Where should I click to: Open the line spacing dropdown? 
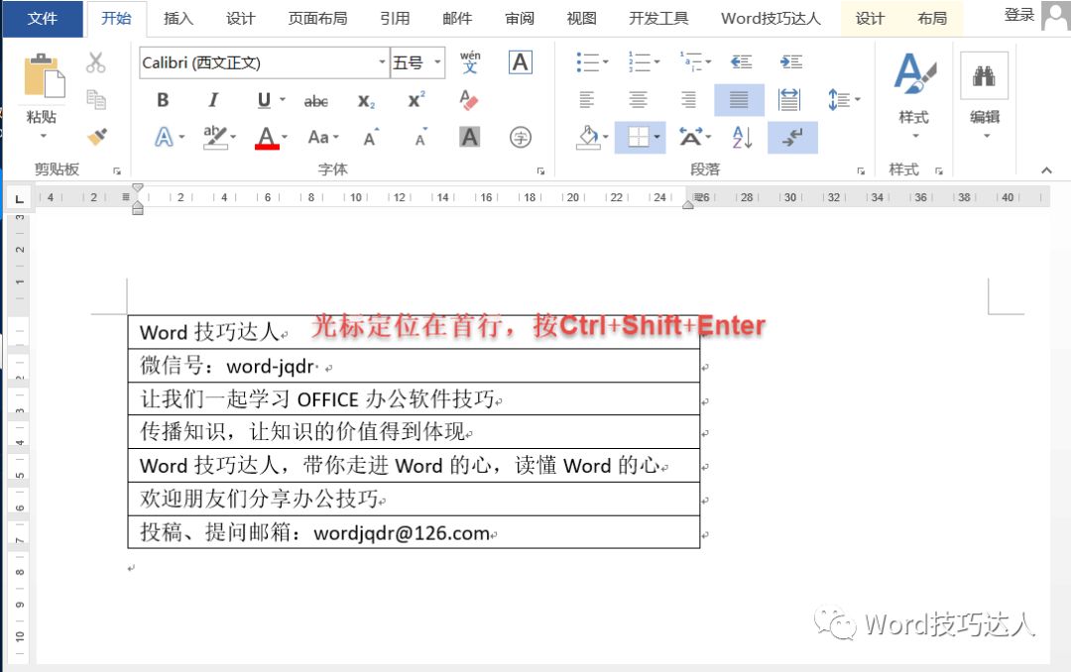click(844, 100)
